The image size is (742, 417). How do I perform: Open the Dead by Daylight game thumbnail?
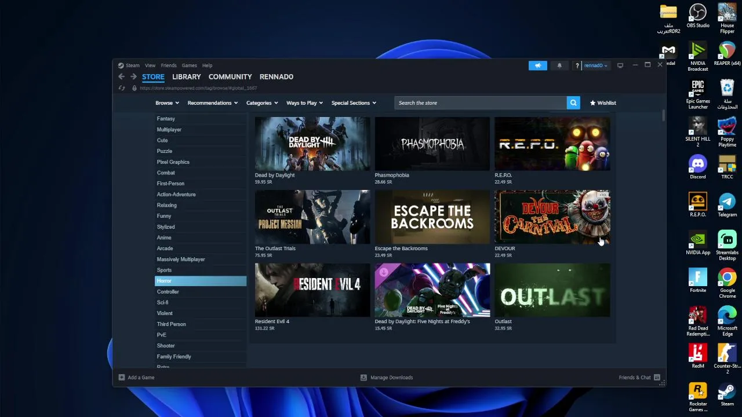[312, 144]
